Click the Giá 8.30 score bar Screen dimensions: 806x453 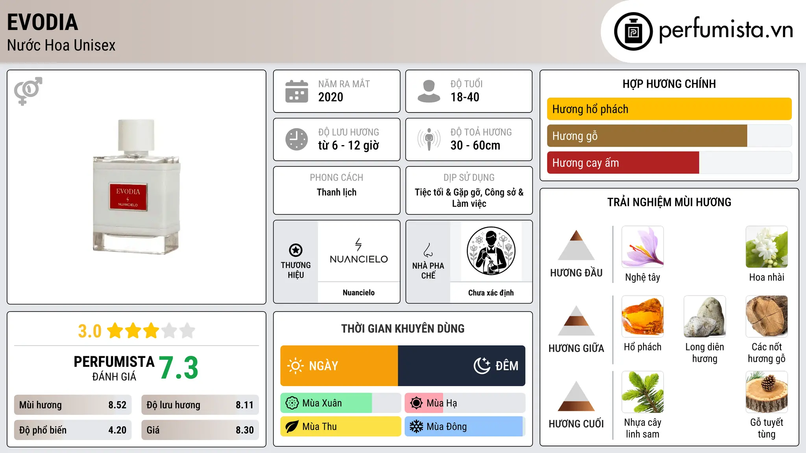(x=200, y=430)
